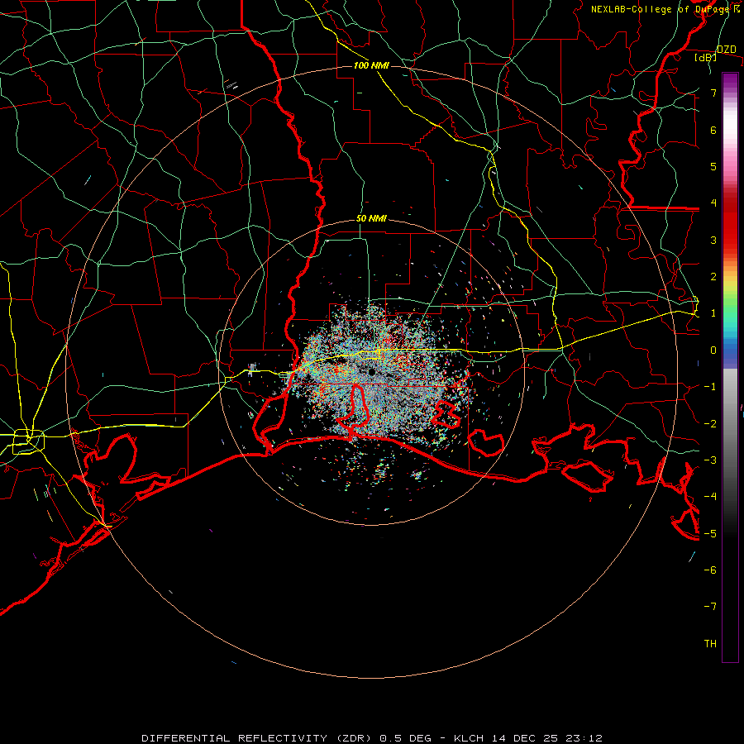
Task: Click the black radar site dot at center
Action: click(x=372, y=372)
